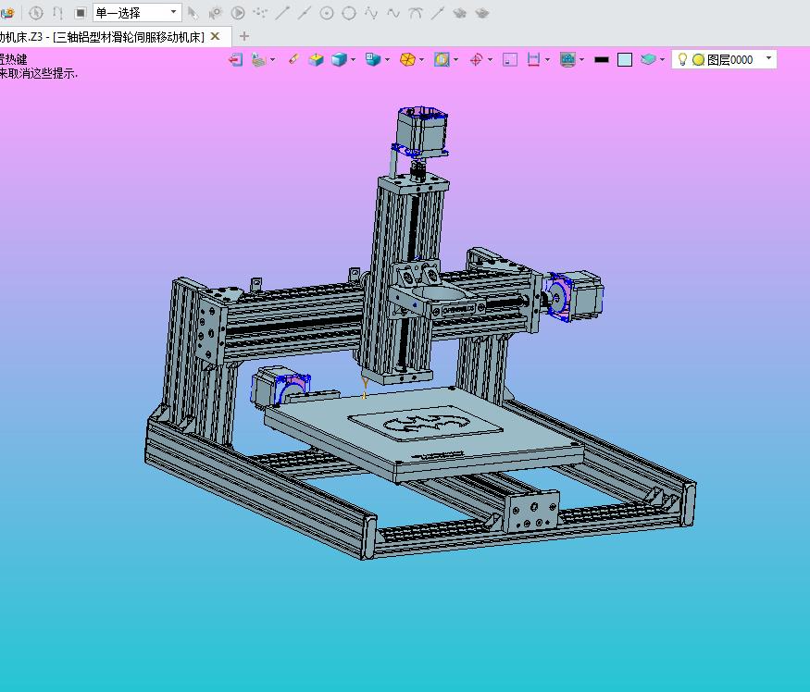Click the teal layered plane icon
The image size is (810, 692).
point(648,59)
